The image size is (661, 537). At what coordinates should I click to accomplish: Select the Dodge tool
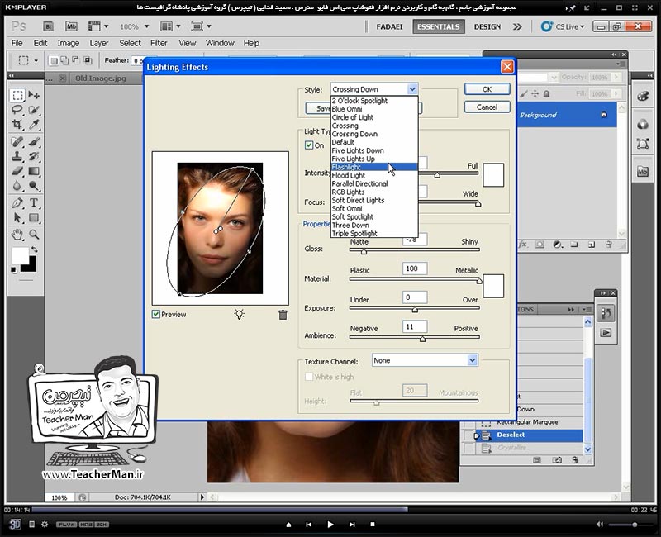pyautogui.click(x=34, y=186)
